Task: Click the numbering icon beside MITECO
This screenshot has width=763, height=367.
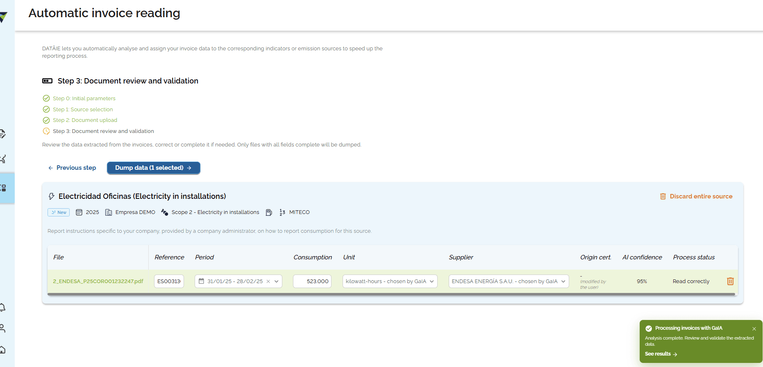Action: click(282, 212)
